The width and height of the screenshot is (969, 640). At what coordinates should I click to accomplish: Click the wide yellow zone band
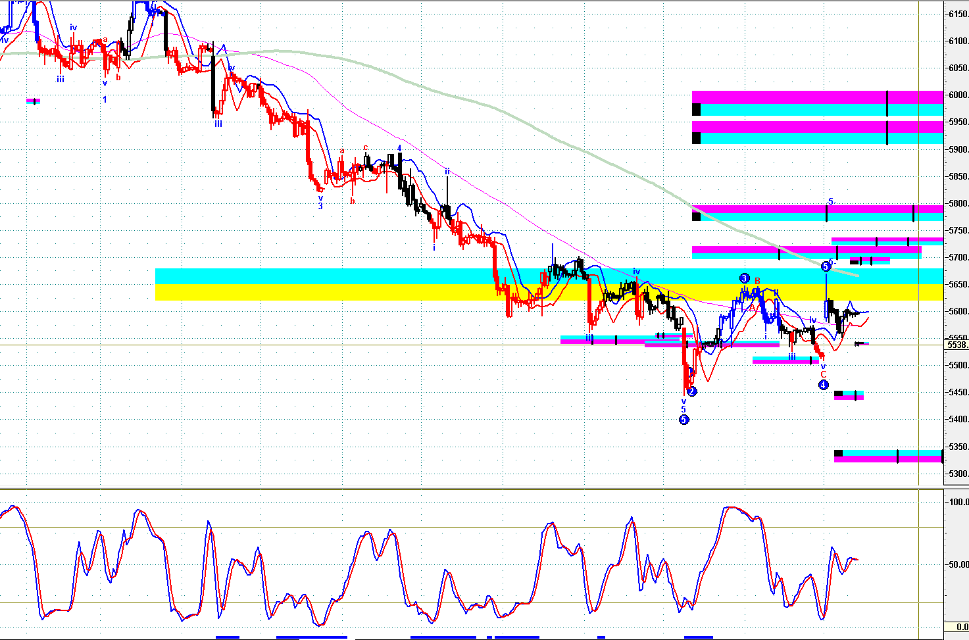coord(549,292)
